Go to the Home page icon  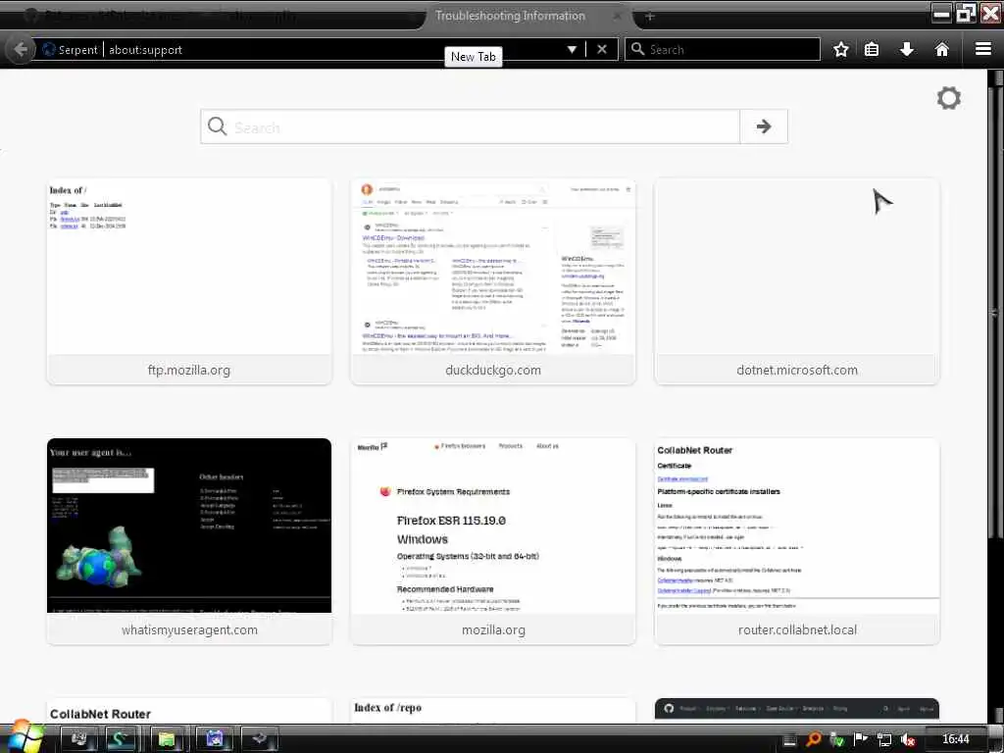point(942,49)
